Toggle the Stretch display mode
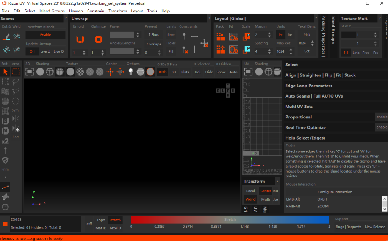The image size is (388, 241). point(115,220)
